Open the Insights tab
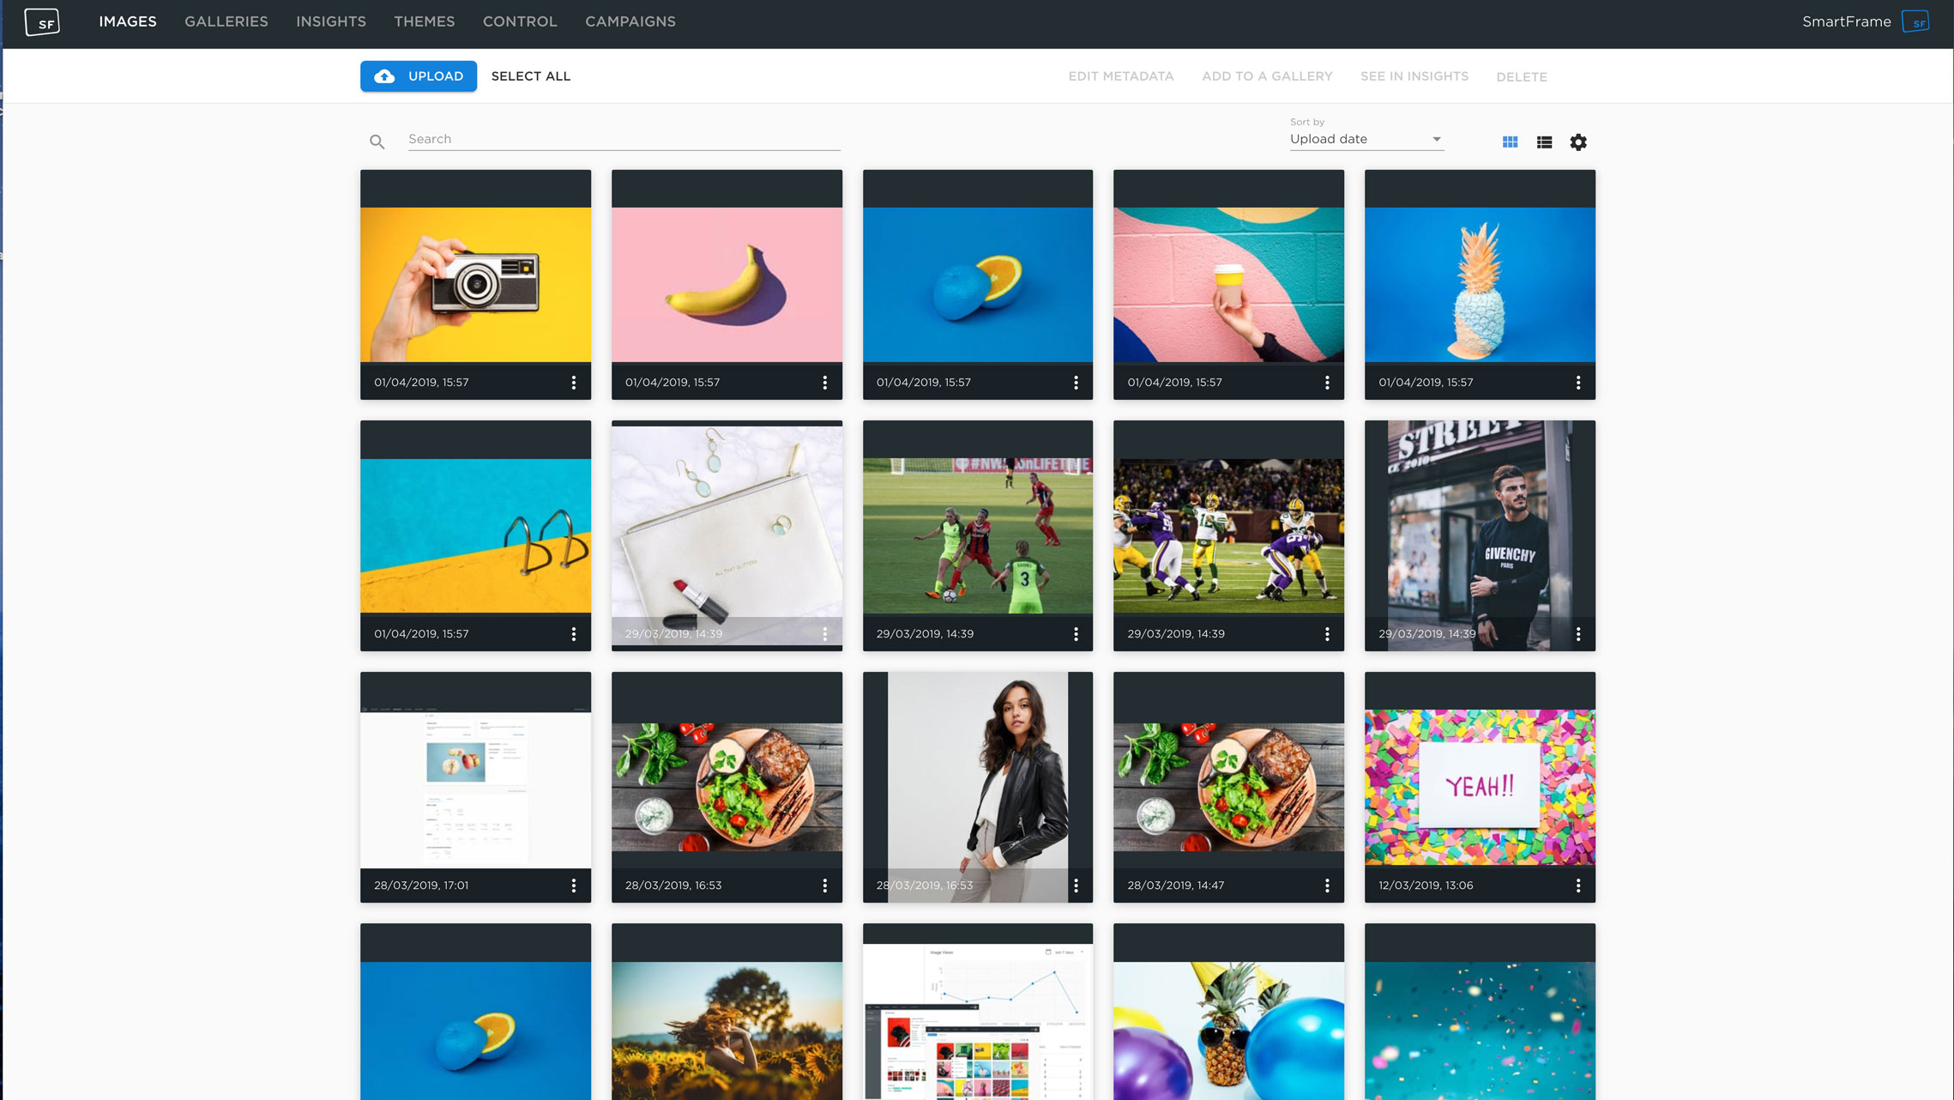 coord(331,21)
